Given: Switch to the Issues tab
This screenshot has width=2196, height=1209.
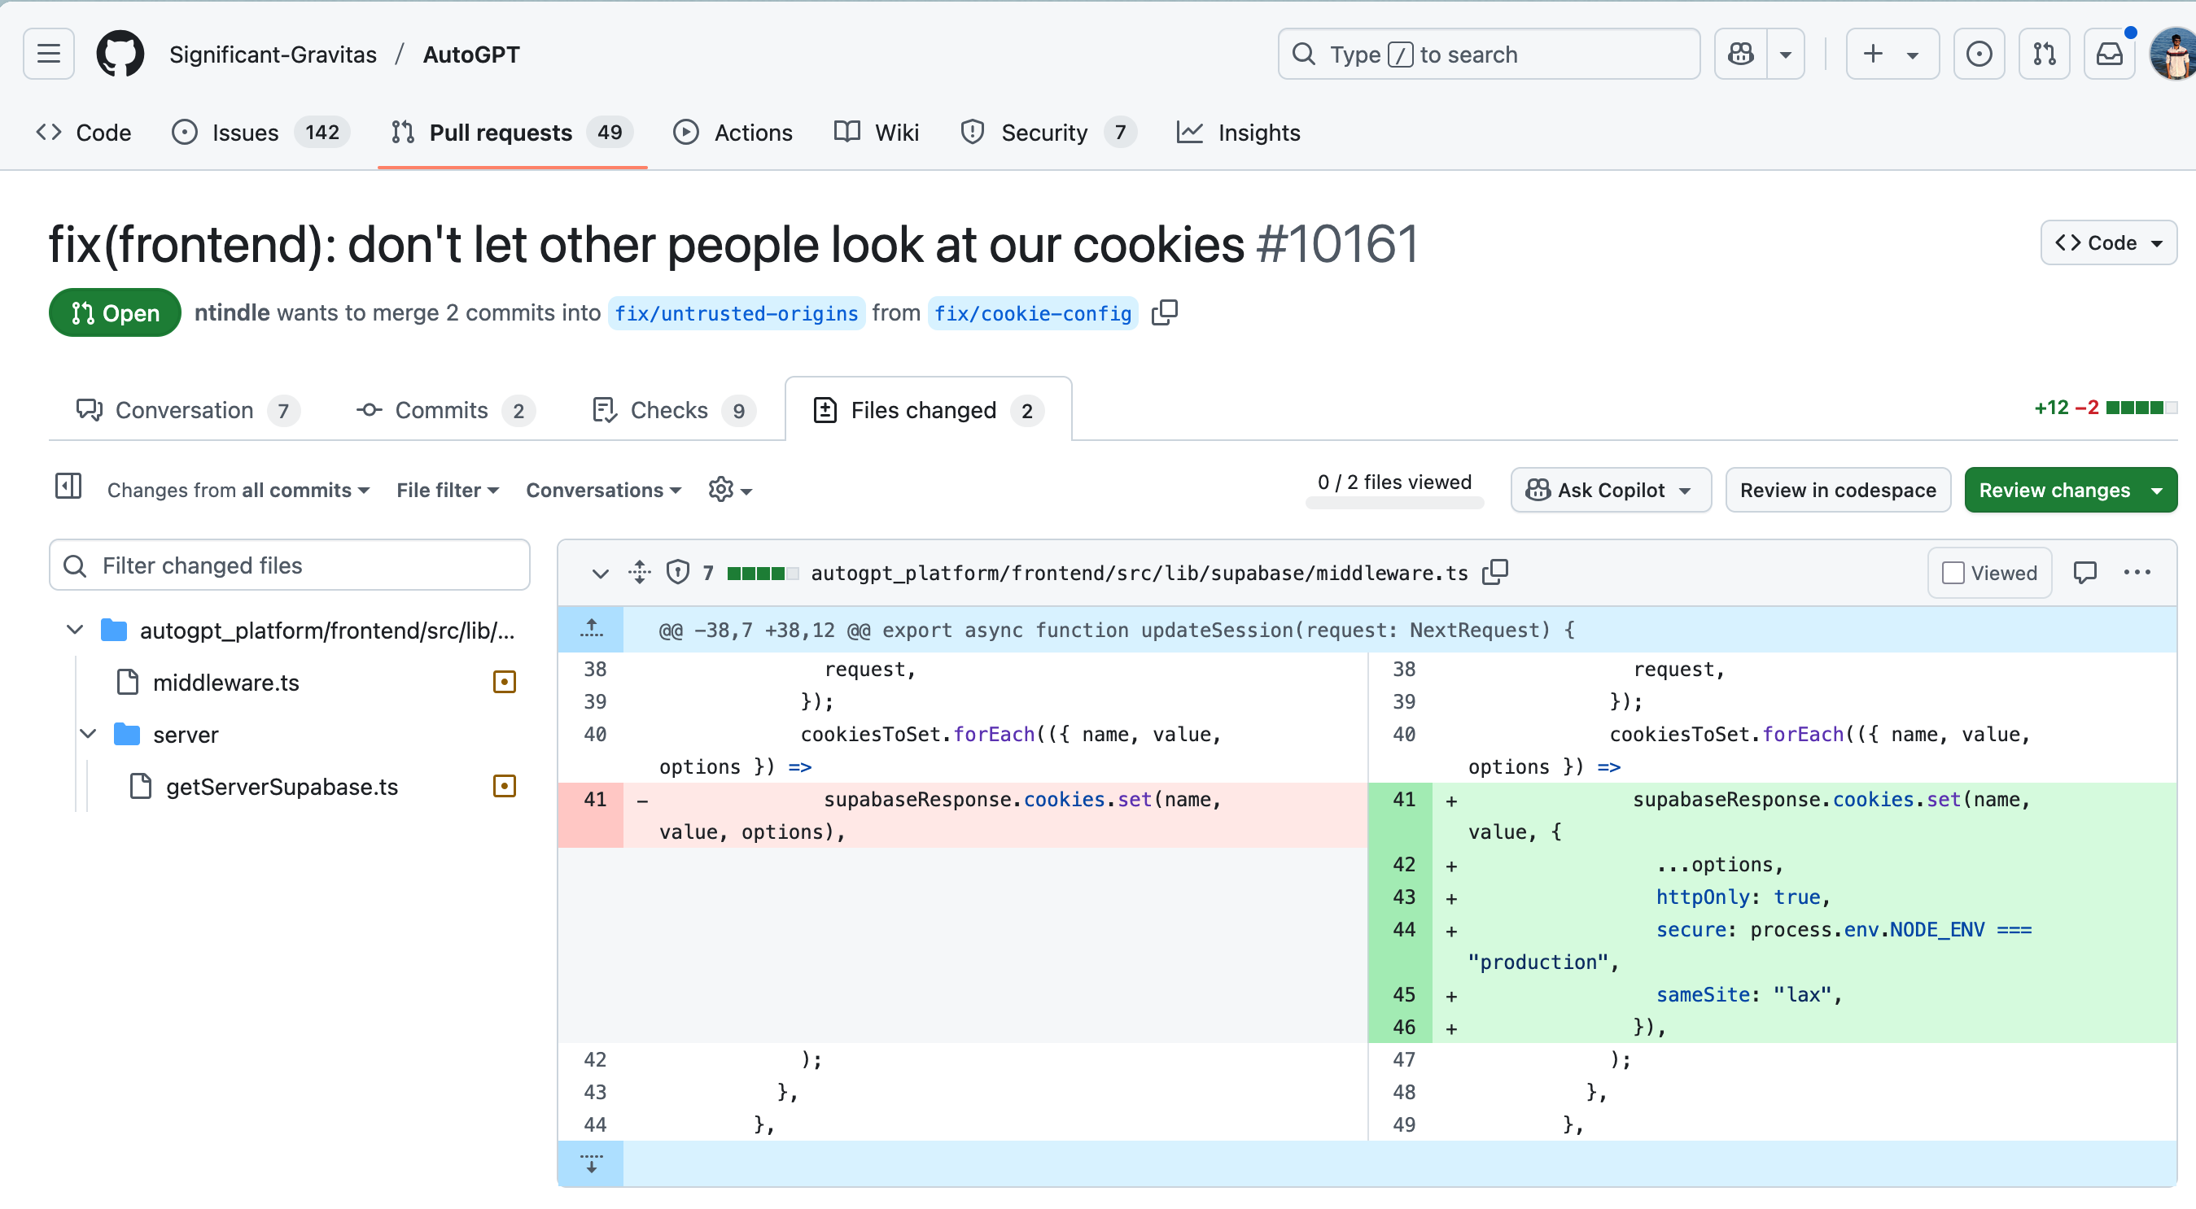Looking at the screenshot, I should [260, 133].
